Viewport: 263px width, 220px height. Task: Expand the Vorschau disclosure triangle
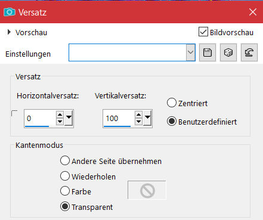pyautogui.click(x=9, y=32)
